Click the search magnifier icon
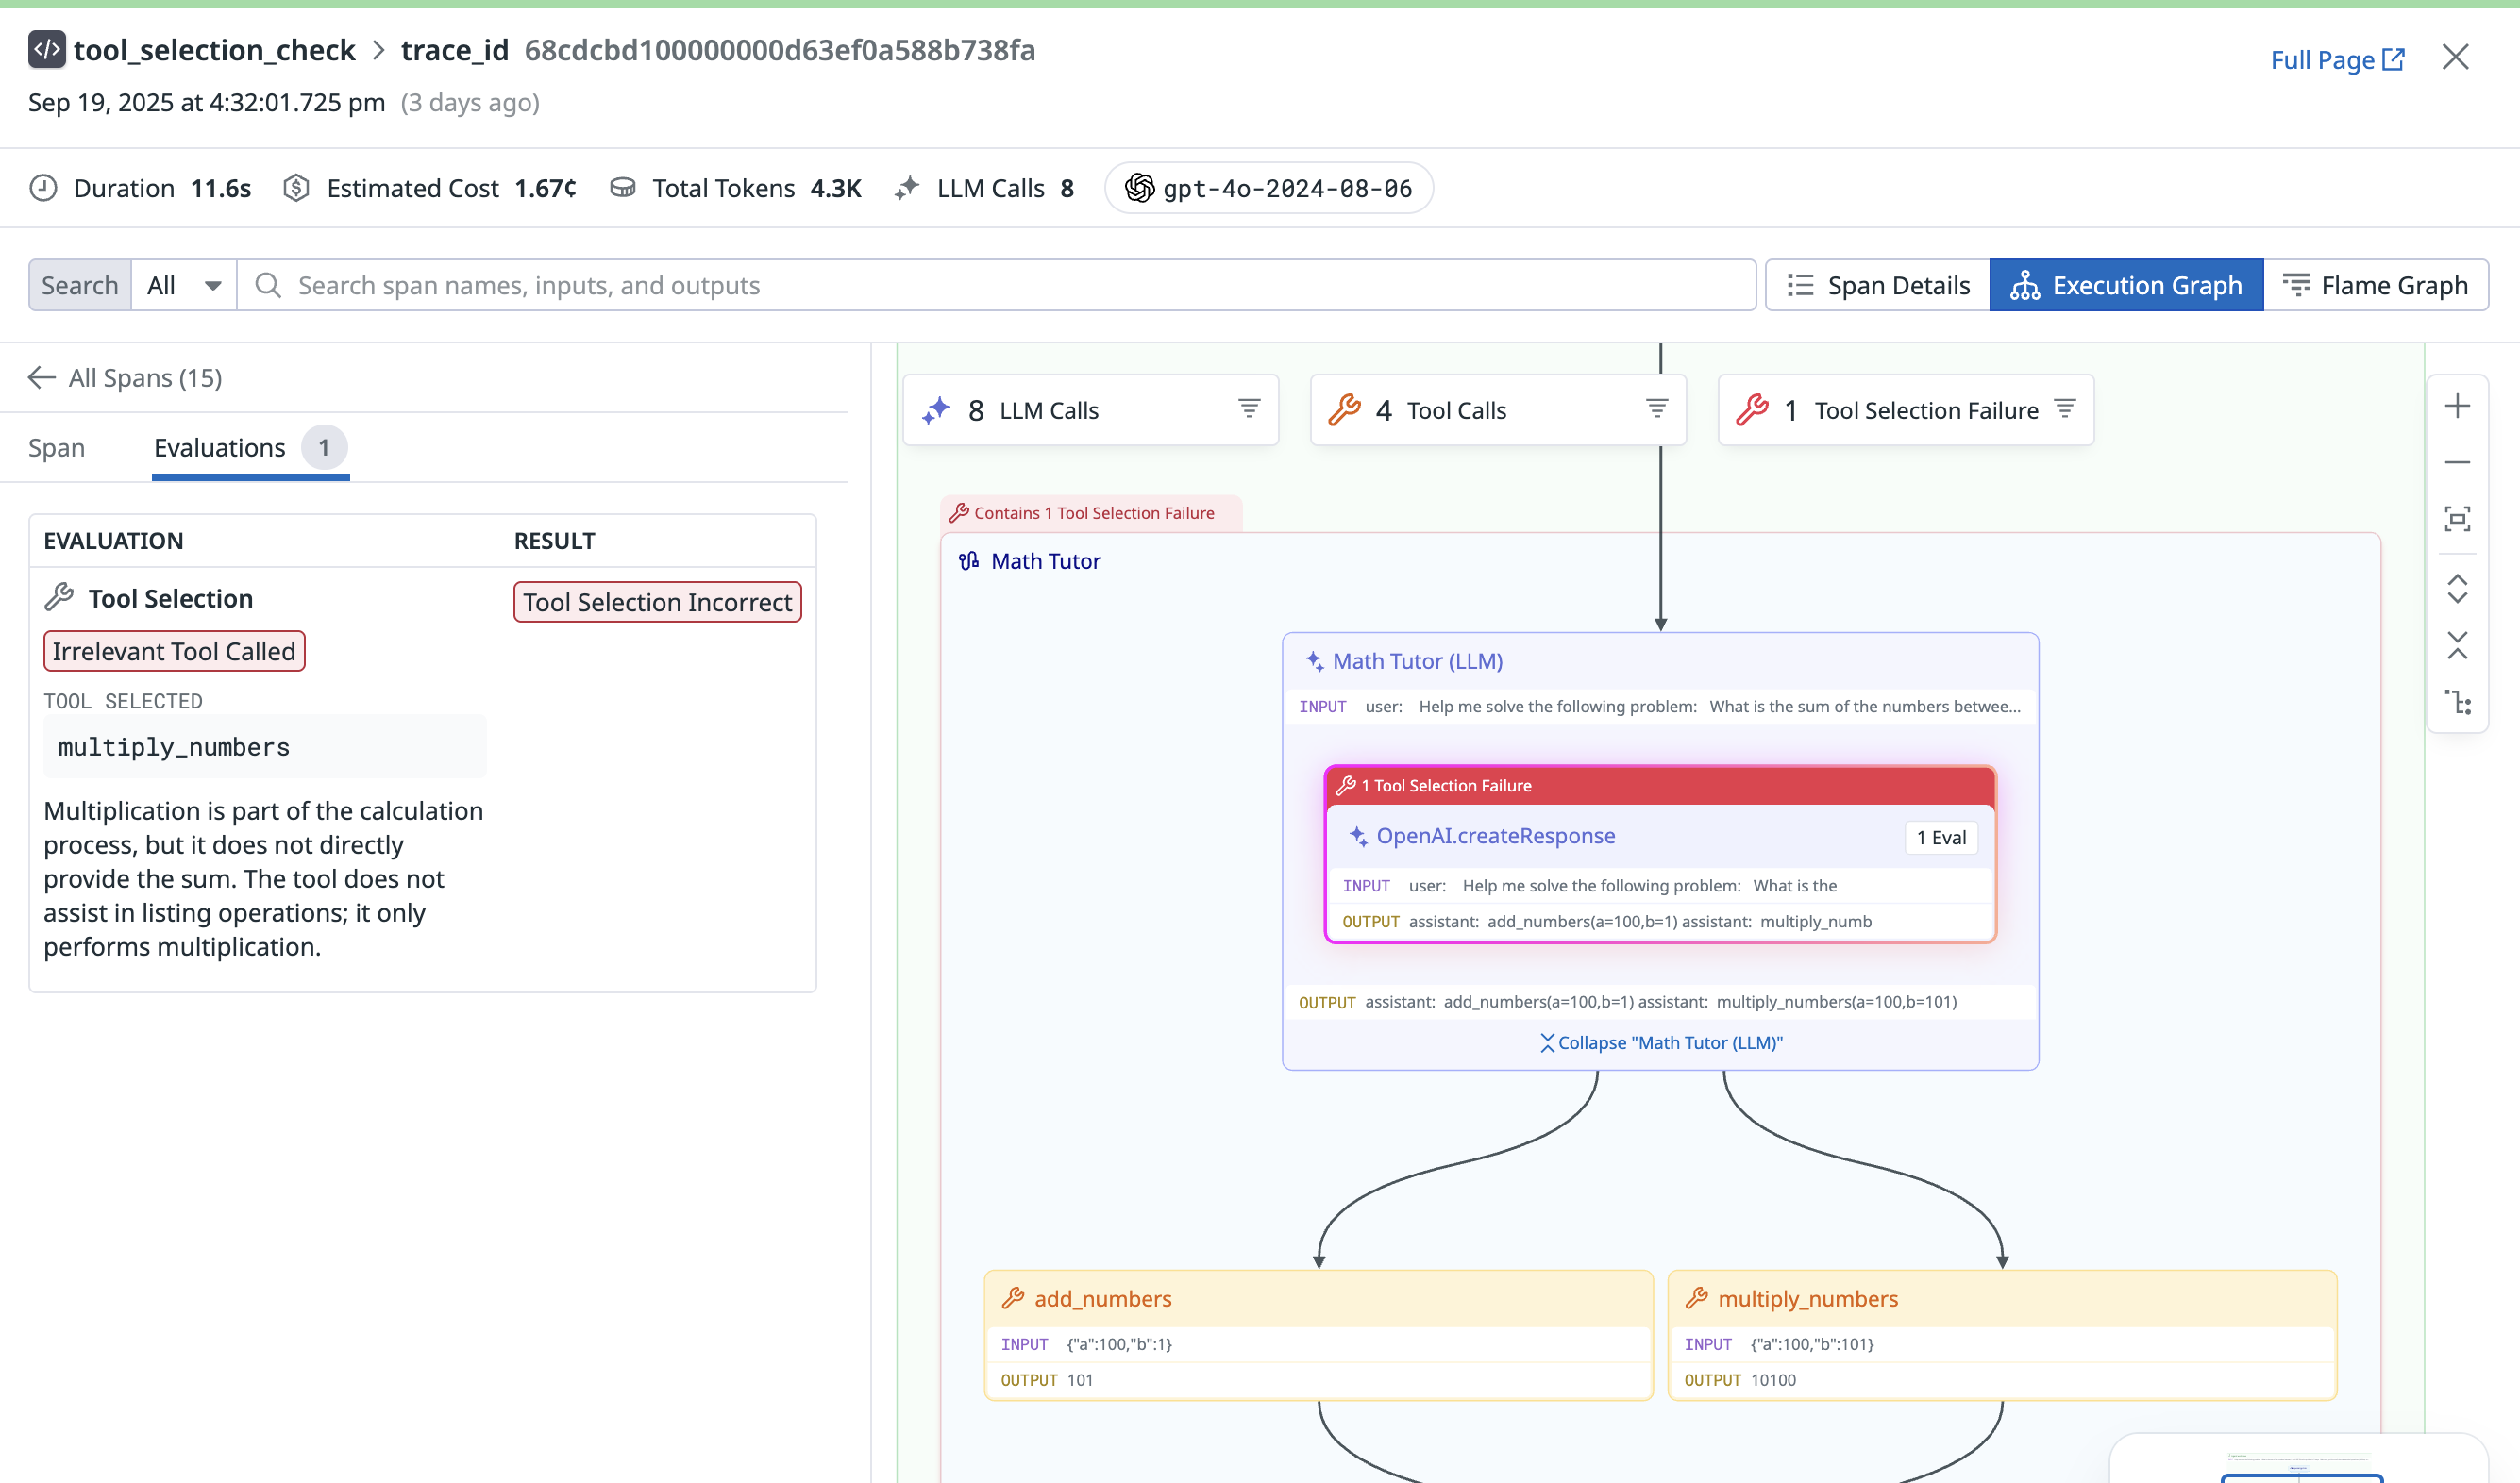This screenshot has height=1483, width=2520. click(x=268, y=286)
